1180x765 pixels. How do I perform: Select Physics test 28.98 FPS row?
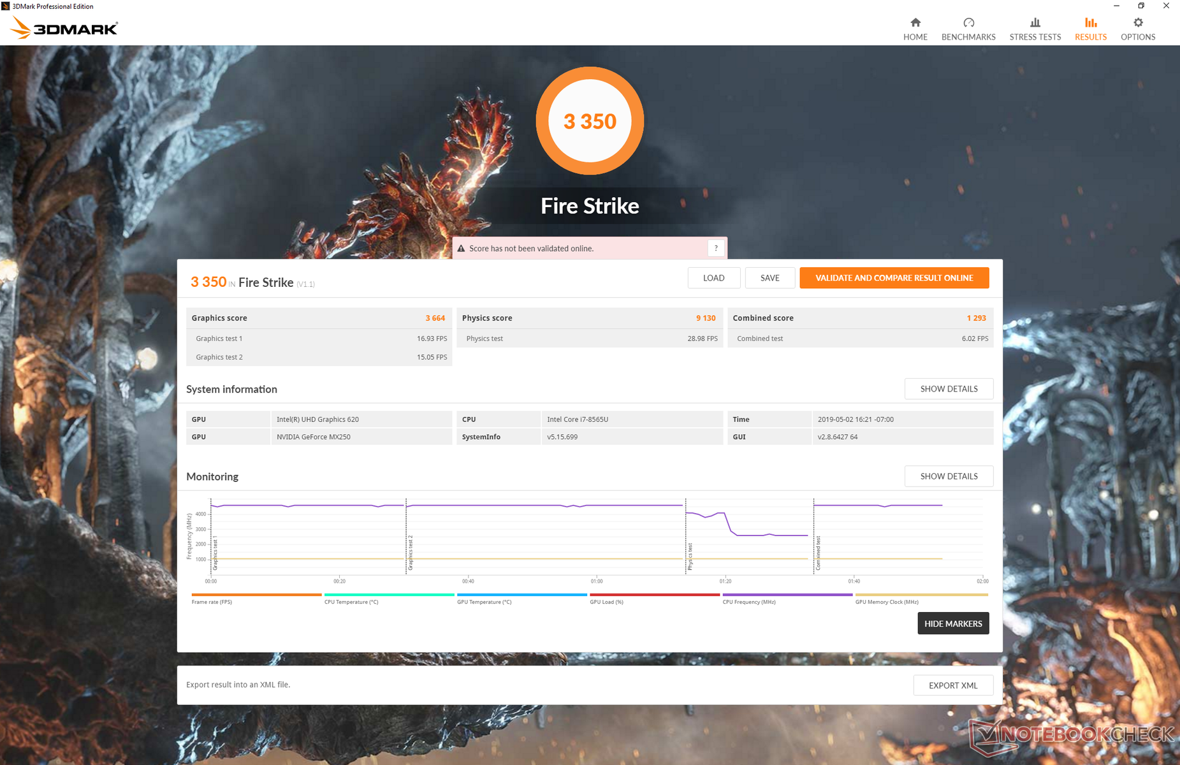point(590,339)
